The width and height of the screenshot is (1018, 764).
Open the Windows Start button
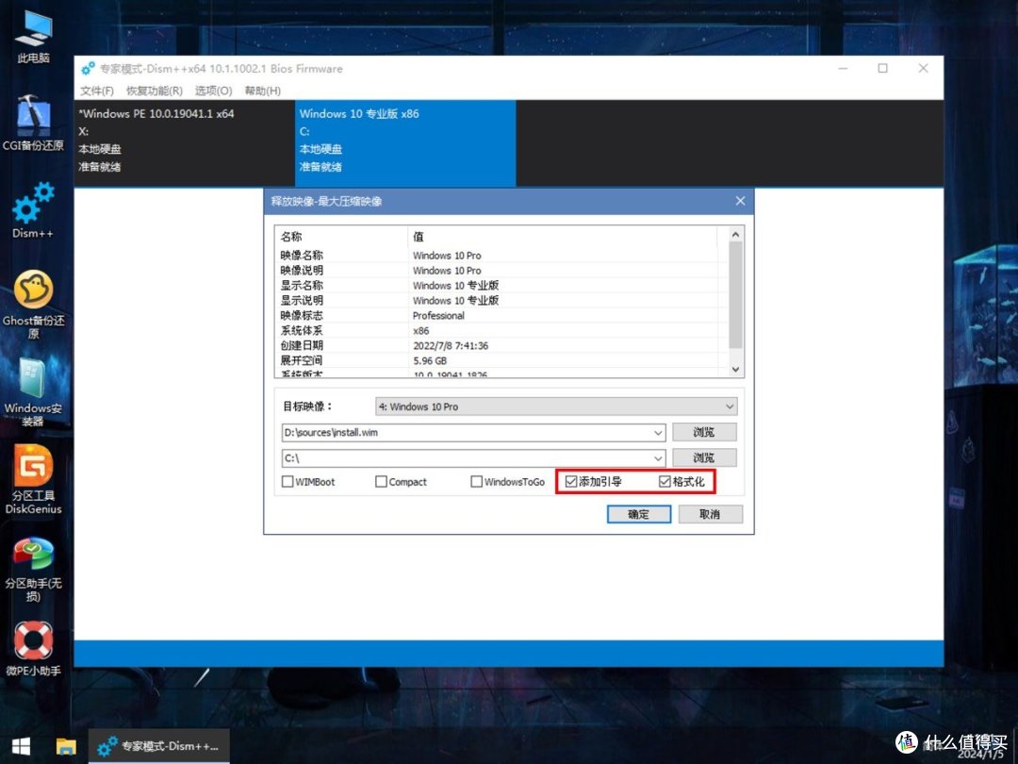click(x=21, y=746)
